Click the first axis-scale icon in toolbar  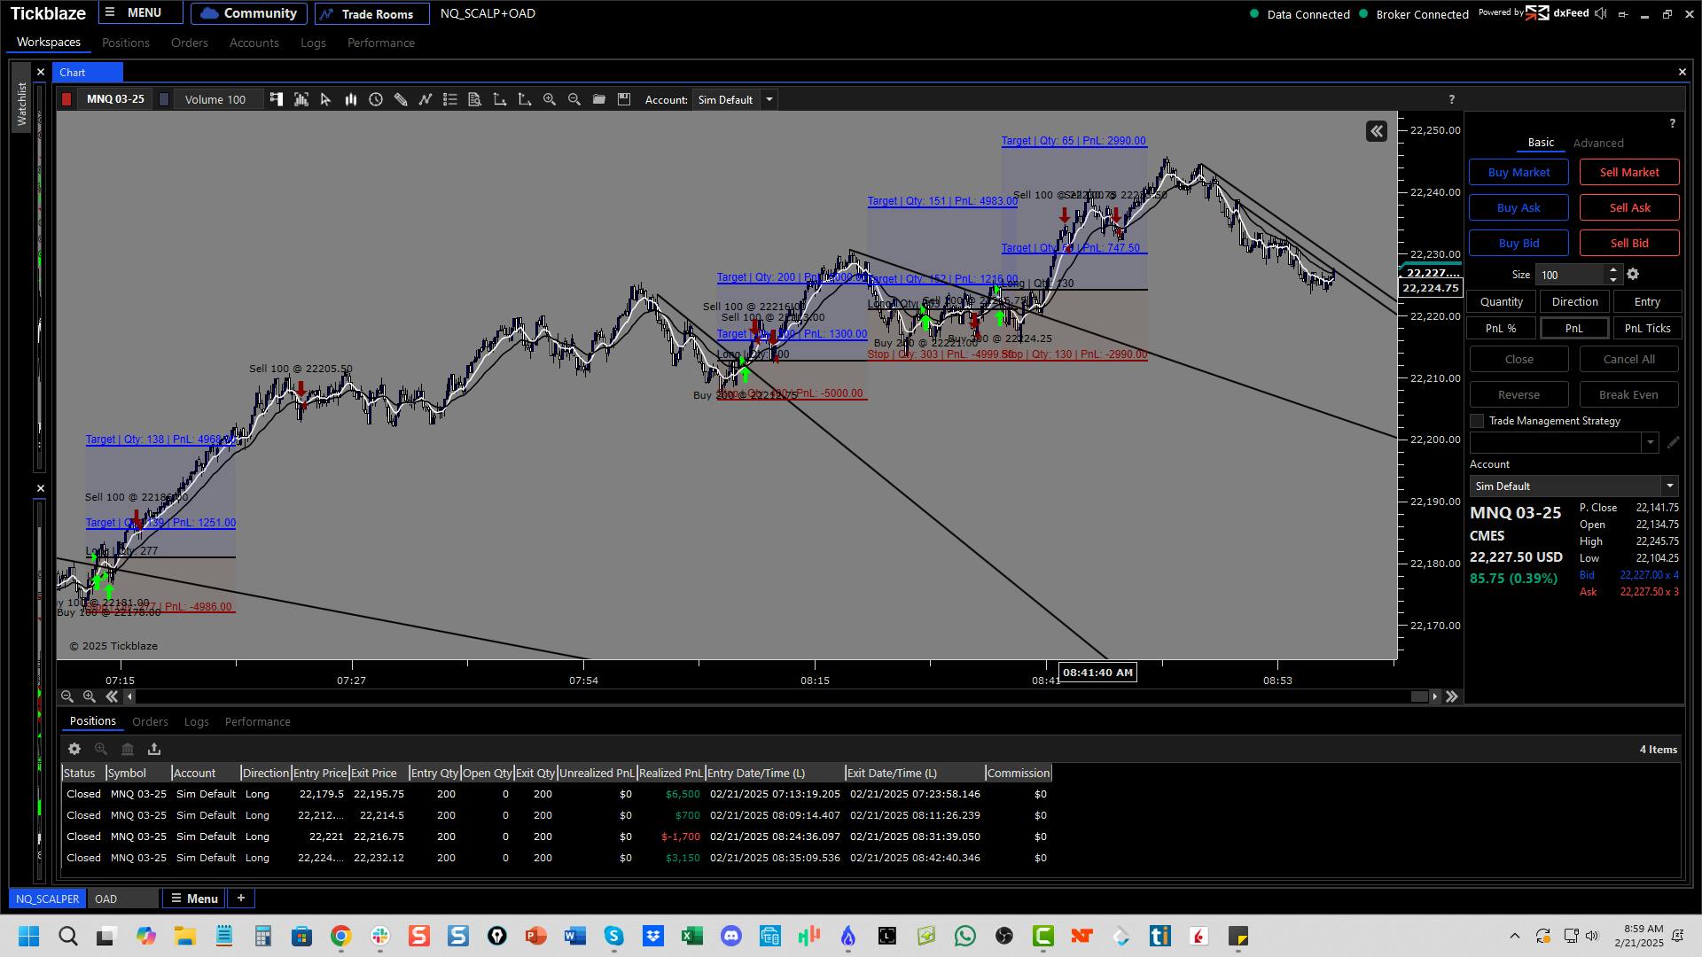coord(500,99)
